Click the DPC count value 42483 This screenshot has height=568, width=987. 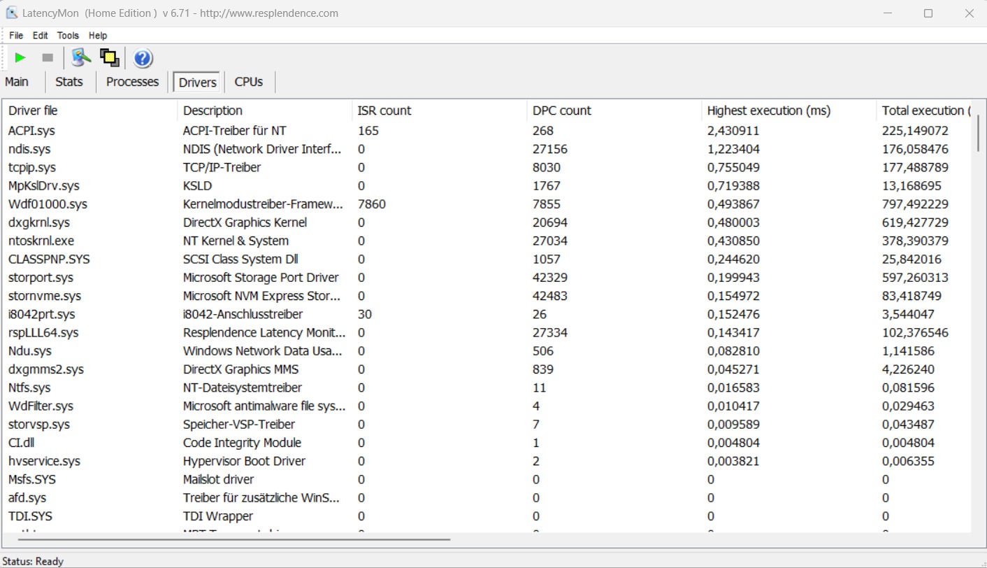(x=550, y=296)
